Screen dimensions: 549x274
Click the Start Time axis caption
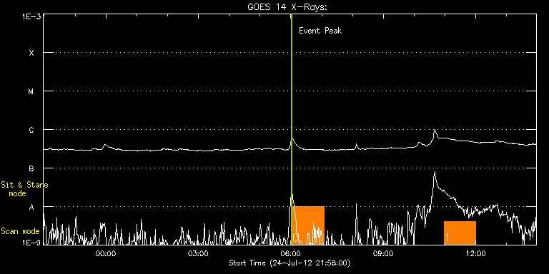(x=290, y=263)
